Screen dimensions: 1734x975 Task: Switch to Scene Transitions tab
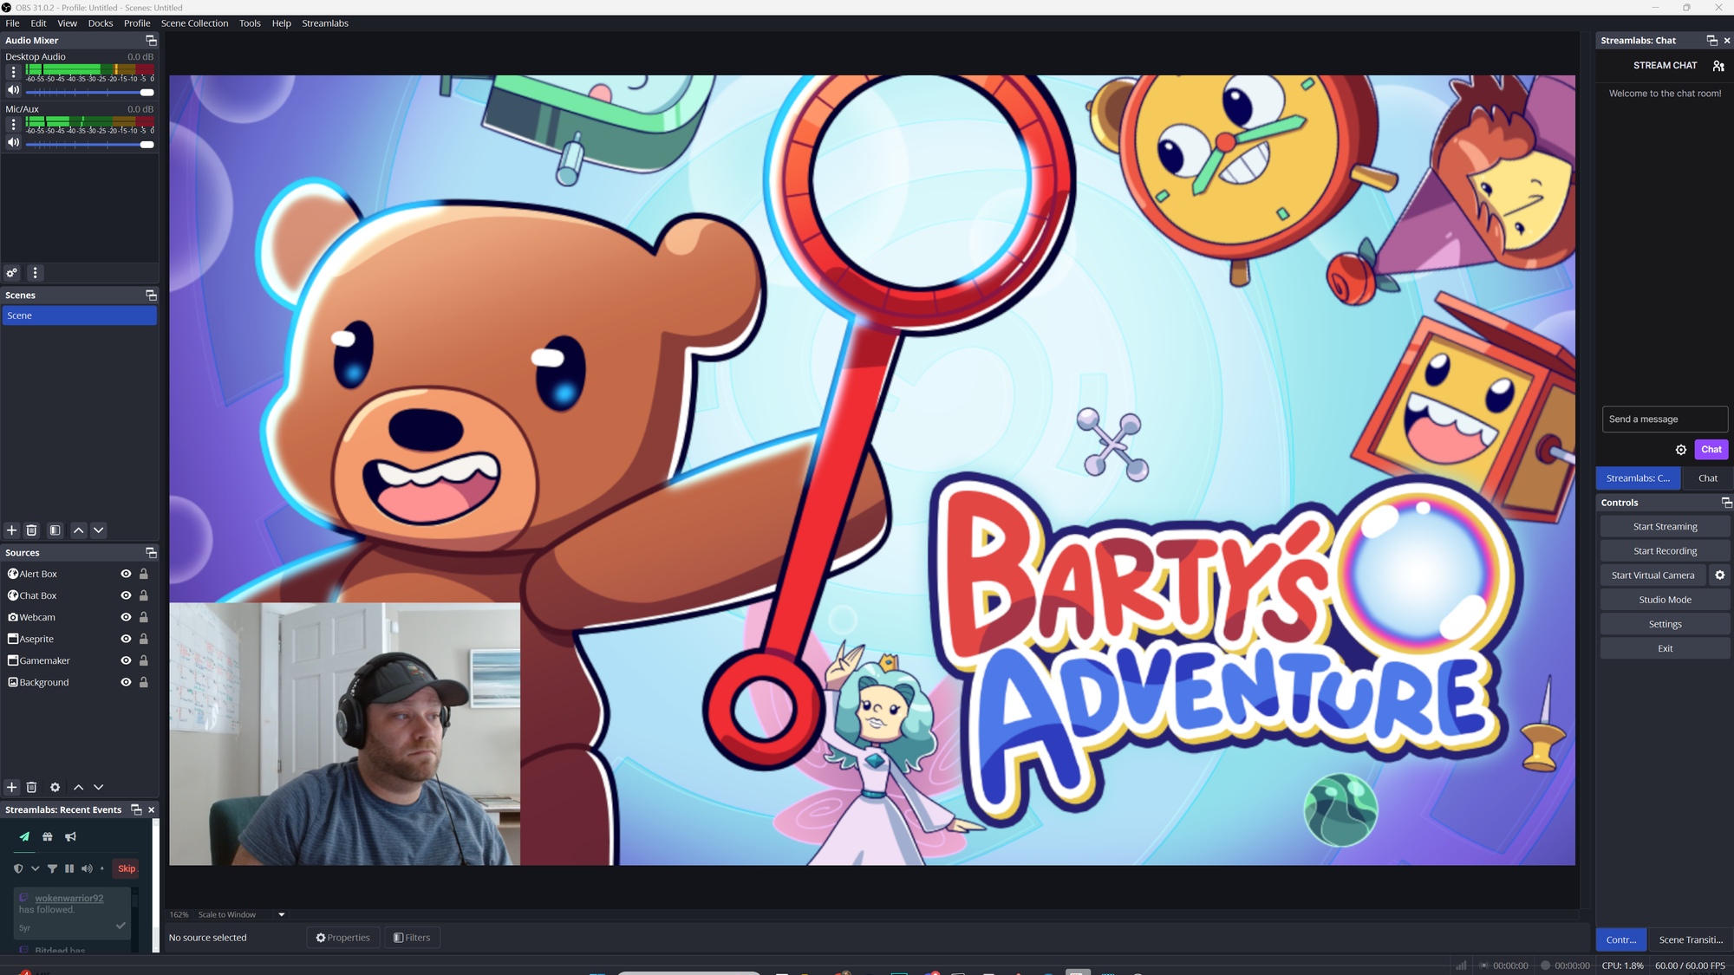1691,940
